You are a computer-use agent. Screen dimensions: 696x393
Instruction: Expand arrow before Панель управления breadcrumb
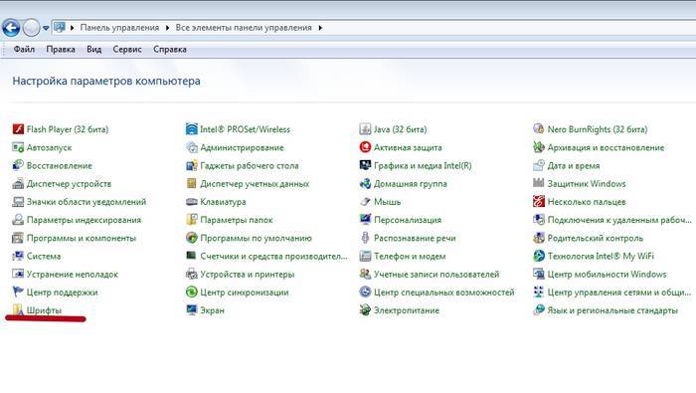[72, 28]
